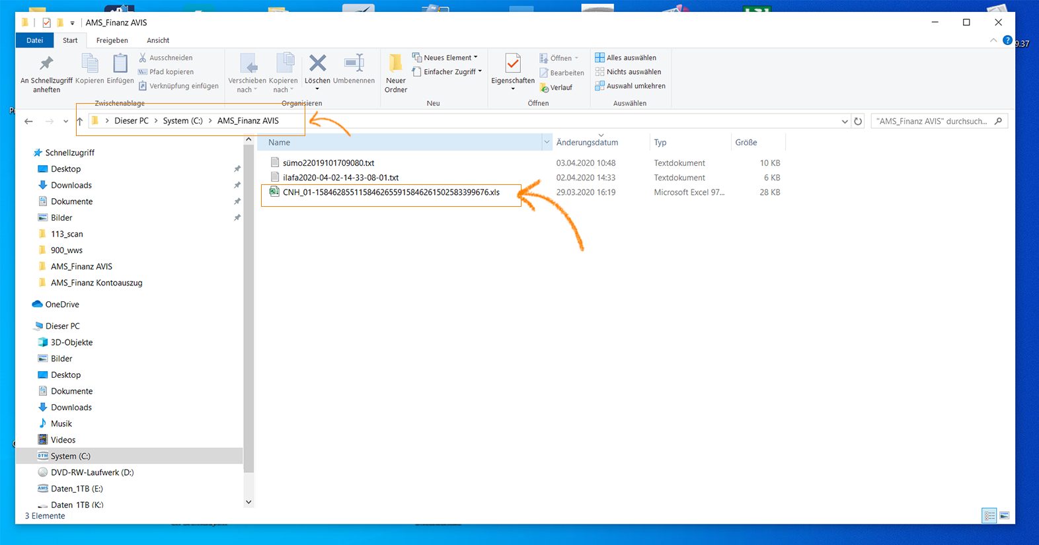Click the up-arrow parent folder icon

tap(80, 122)
